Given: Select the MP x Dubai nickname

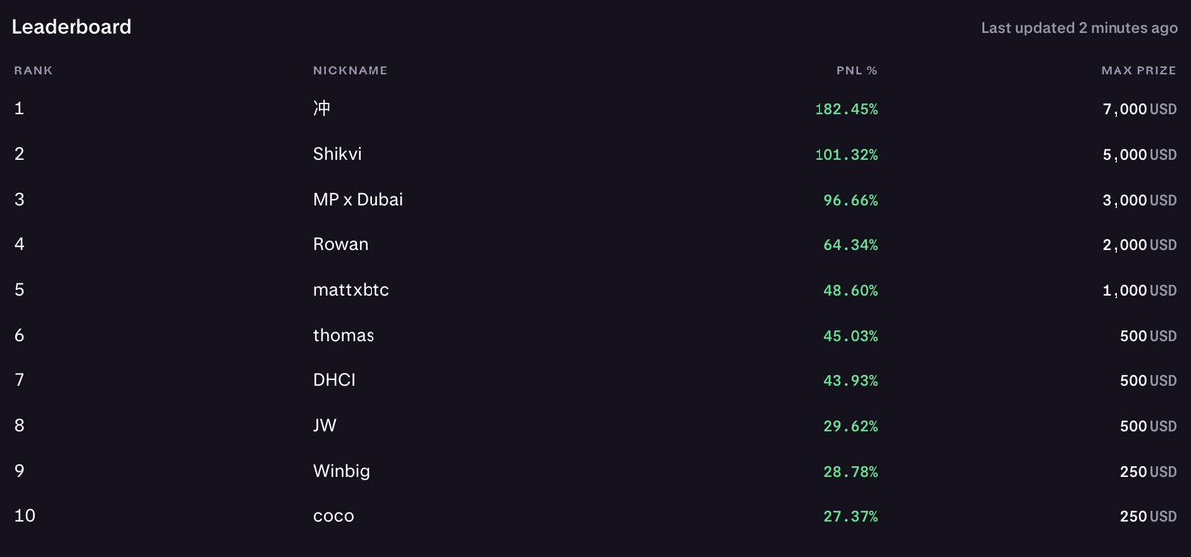Looking at the screenshot, I should pyautogui.click(x=358, y=200).
